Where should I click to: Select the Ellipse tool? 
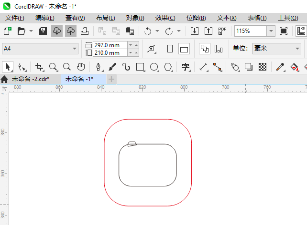(154, 67)
